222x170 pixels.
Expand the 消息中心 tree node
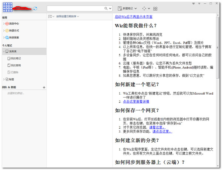point(4,24)
